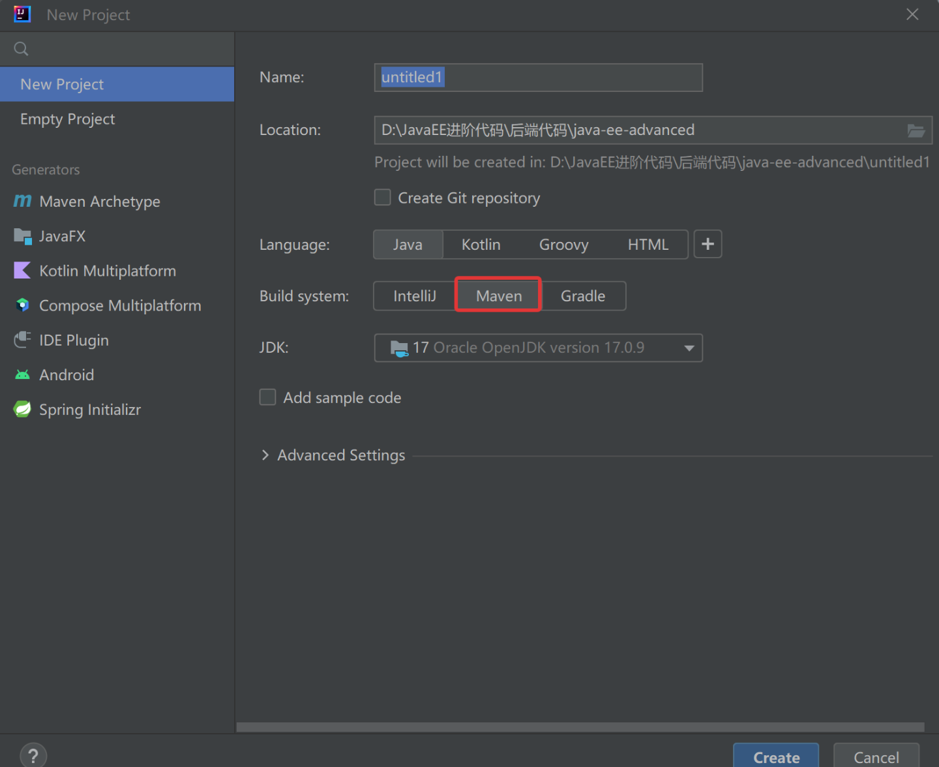Click the IntelliJ IDEA logo in title bar
This screenshot has width=939, height=767.
click(x=22, y=14)
